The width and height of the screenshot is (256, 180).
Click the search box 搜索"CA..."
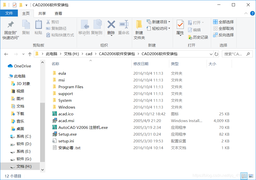tap(237, 54)
